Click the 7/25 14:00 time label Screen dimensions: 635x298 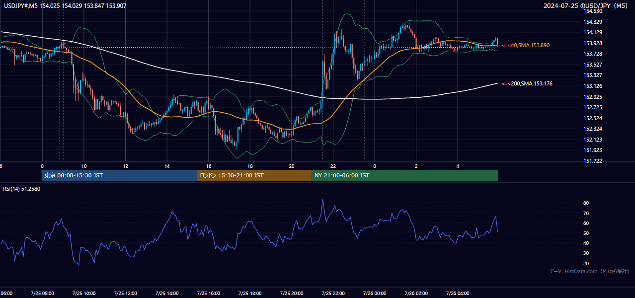(x=167, y=293)
